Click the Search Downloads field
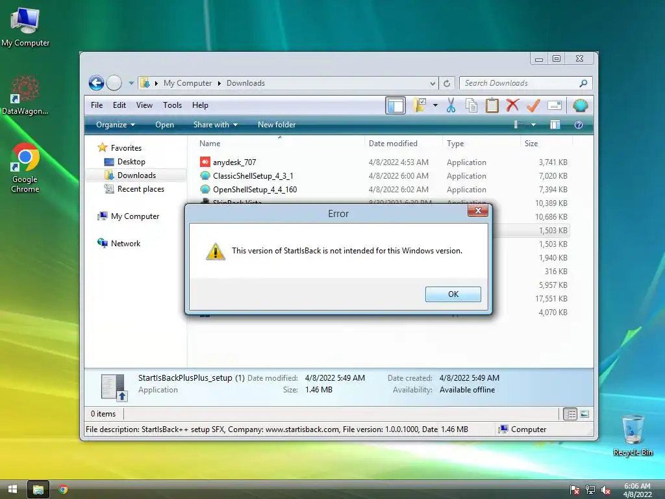 pos(520,83)
